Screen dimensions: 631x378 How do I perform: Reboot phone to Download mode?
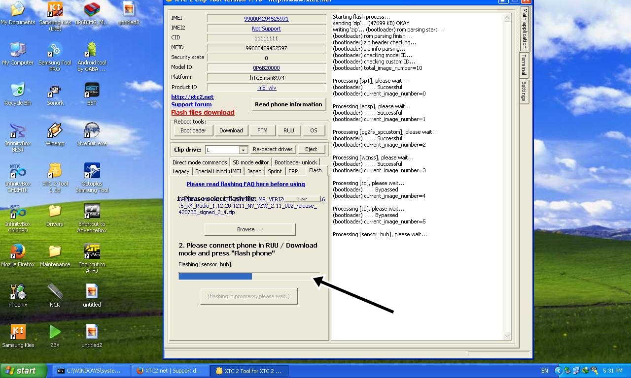click(231, 130)
